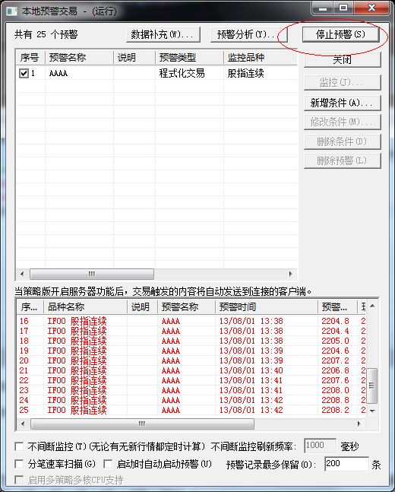Uncheck the checkbox for alert row 1 AAAA
Image resolution: width=395 pixels, height=492 pixels.
(x=24, y=74)
